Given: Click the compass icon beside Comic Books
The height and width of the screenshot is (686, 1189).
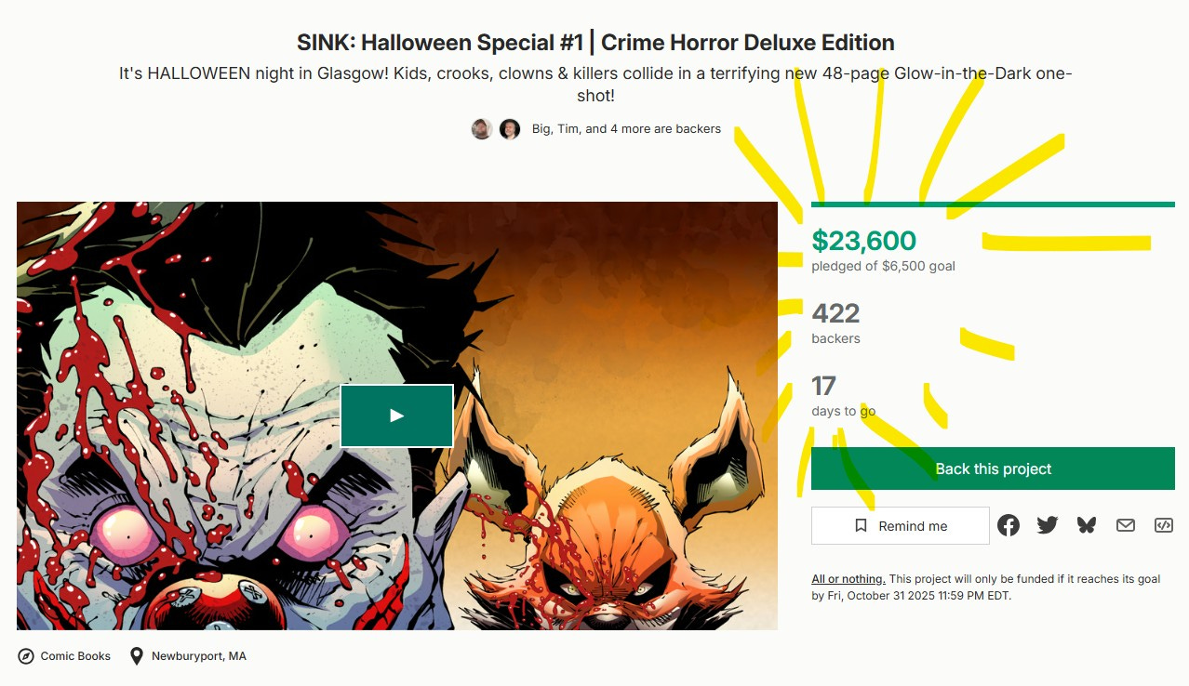Looking at the screenshot, I should click(x=26, y=656).
